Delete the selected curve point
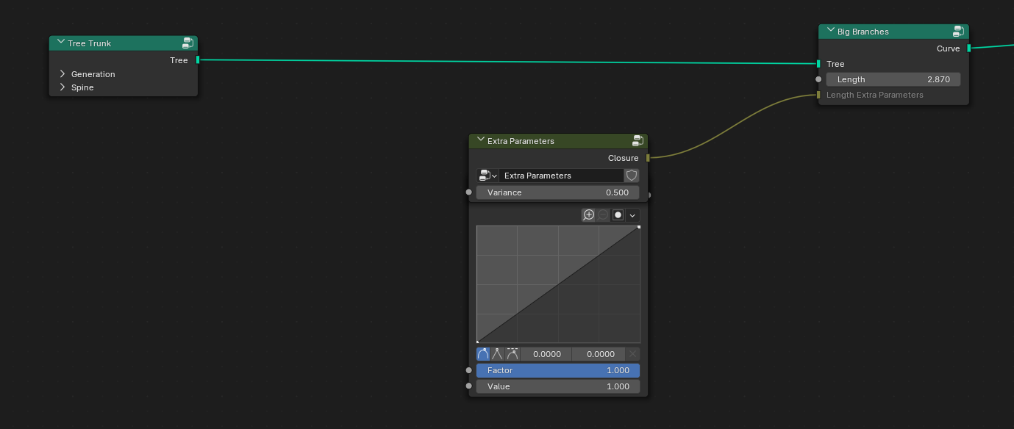Image resolution: width=1014 pixels, height=429 pixels. pos(633,354)
